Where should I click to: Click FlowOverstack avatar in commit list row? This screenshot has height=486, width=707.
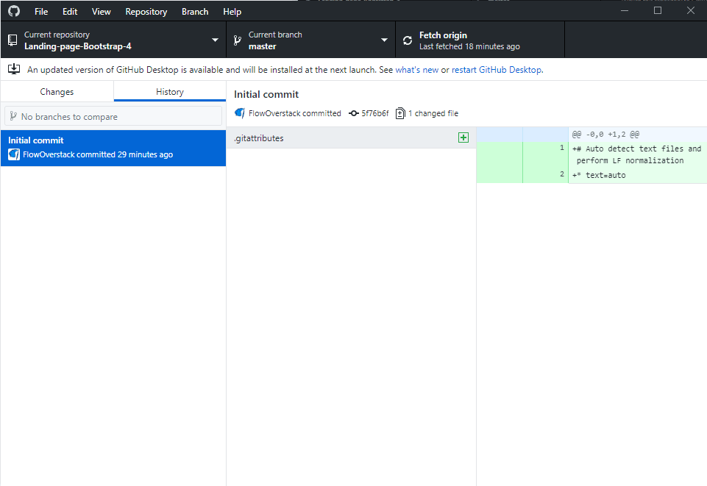(14, 154)
